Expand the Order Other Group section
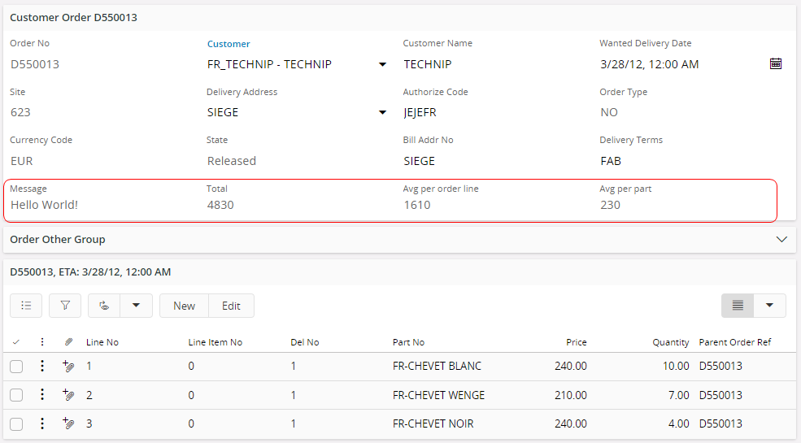The height and width of the screenshot is (443, 801). (781, 240)
